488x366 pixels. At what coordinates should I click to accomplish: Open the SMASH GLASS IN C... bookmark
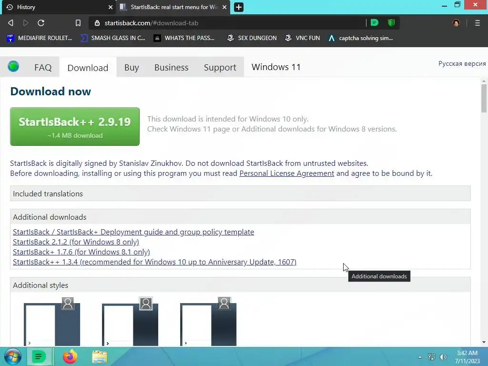click(x=112, y=38)
